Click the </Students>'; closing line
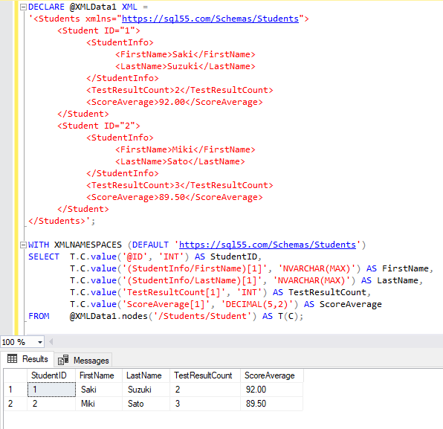Viewport: 443px width, 429px height. (62, 221)
